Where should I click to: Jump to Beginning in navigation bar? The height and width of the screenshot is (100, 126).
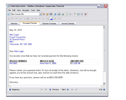[x=14, y=89]
